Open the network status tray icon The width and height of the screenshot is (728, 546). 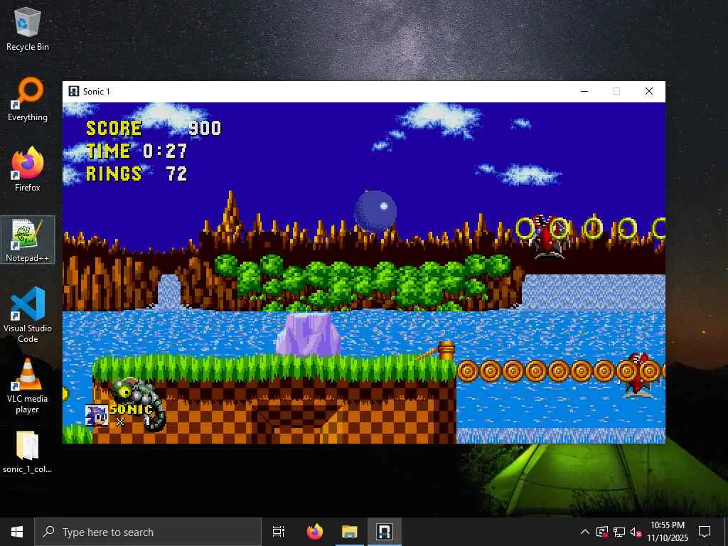pyautogui.click(x=619, y=532)
